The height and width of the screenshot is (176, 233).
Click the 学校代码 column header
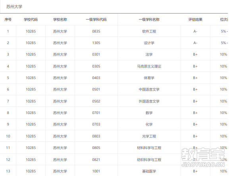31,19
